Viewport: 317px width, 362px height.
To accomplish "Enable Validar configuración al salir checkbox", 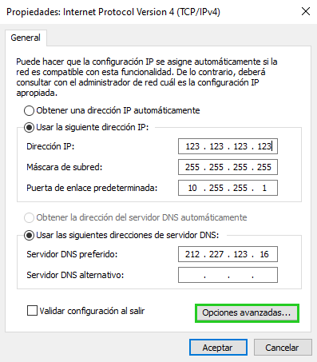I will tap(32, 311).
